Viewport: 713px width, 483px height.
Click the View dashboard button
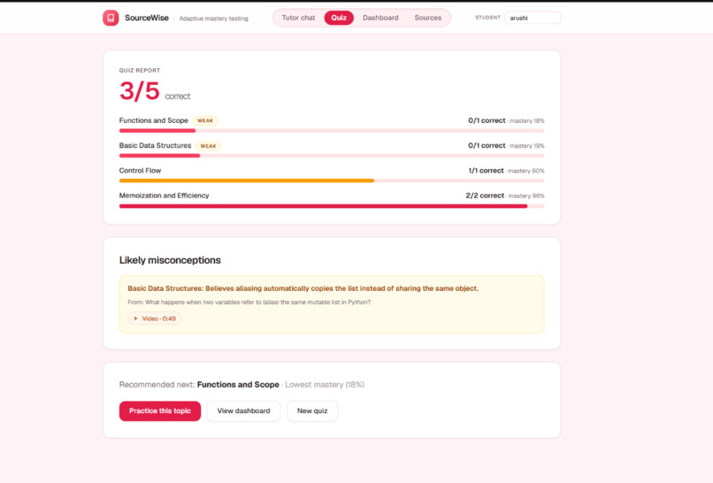[x=243, y=410]
